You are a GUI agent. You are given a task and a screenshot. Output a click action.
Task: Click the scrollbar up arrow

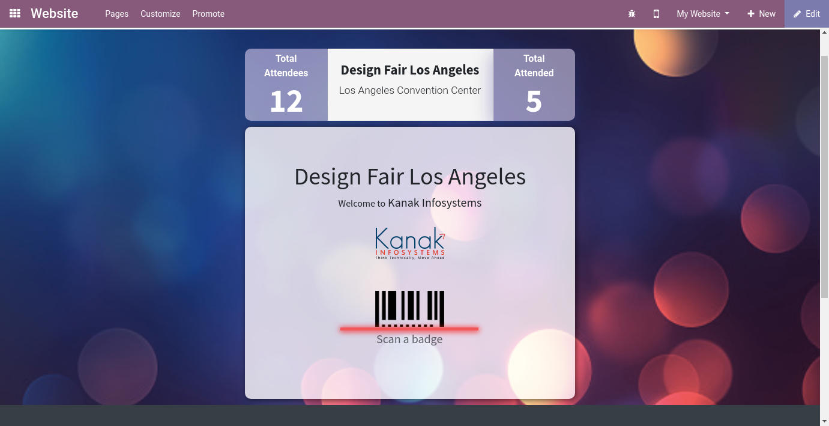824,33
